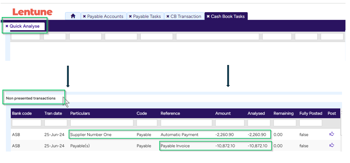Image resolution: width=350 pixels, height=163 pixels.
Task: Click 25-Jun-24 date in Supplier Number One row
Action: (x=54, y=135)
